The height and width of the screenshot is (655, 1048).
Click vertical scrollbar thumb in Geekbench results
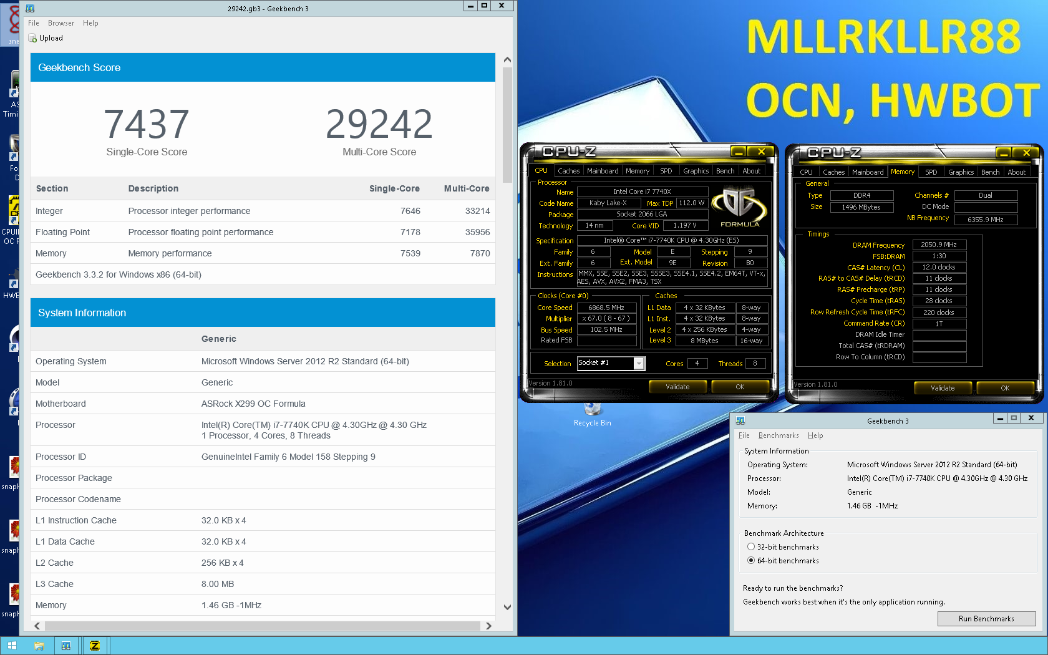[x=507, y=124]
